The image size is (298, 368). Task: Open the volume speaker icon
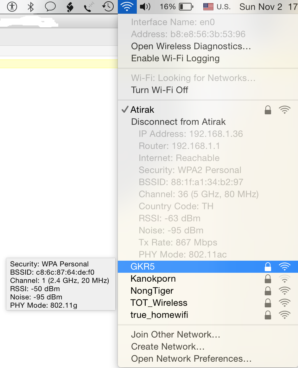pyautogui.click(x=145, y=7)
